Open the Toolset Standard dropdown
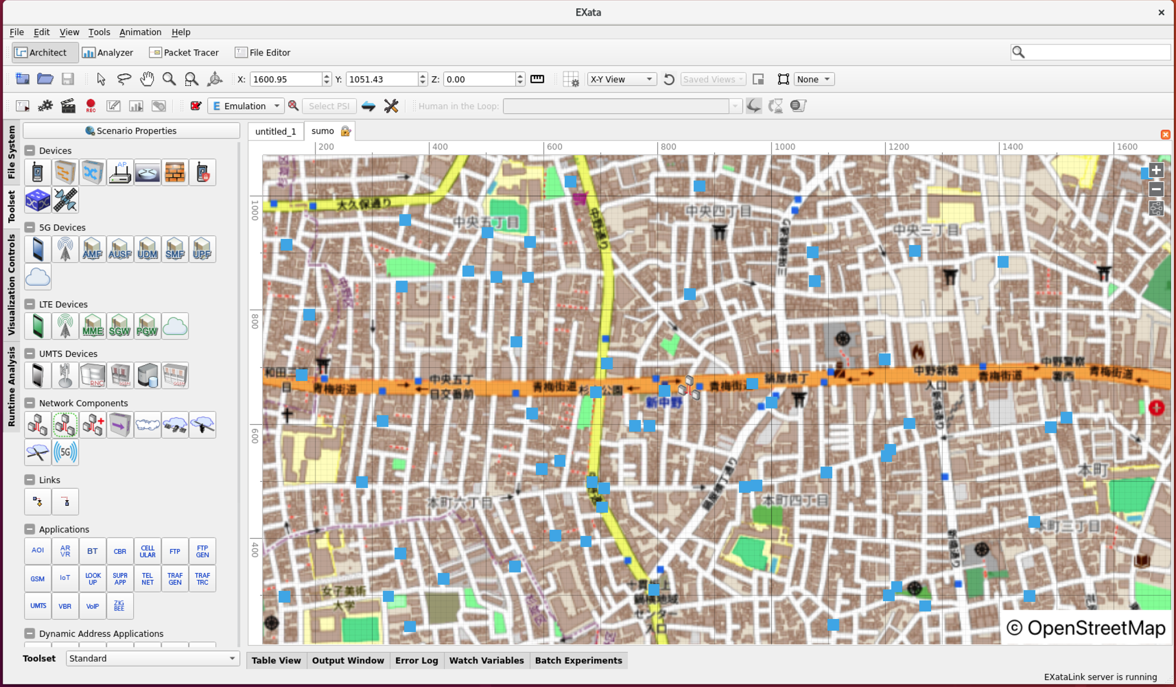 point(152,658)
